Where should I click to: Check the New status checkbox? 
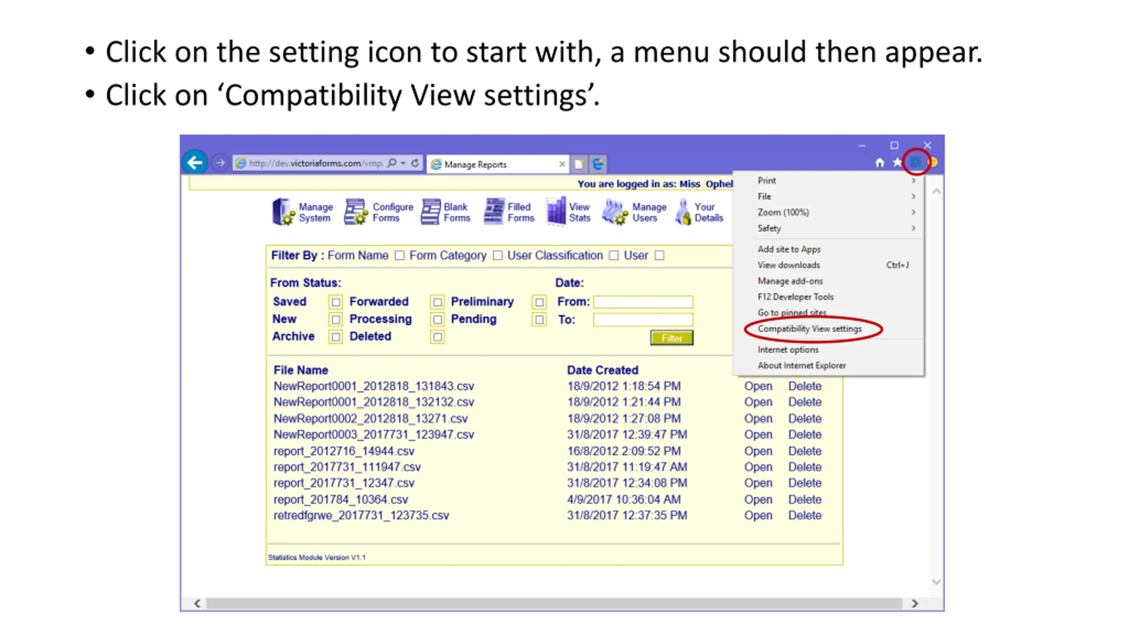click(336, 319)
